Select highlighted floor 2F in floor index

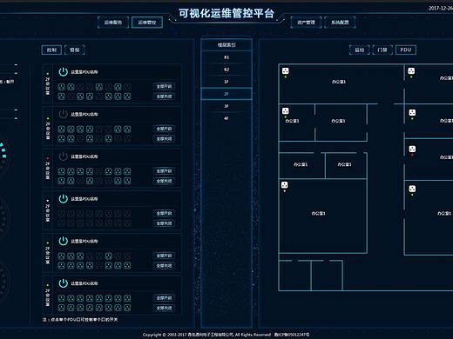coord(226,94)
